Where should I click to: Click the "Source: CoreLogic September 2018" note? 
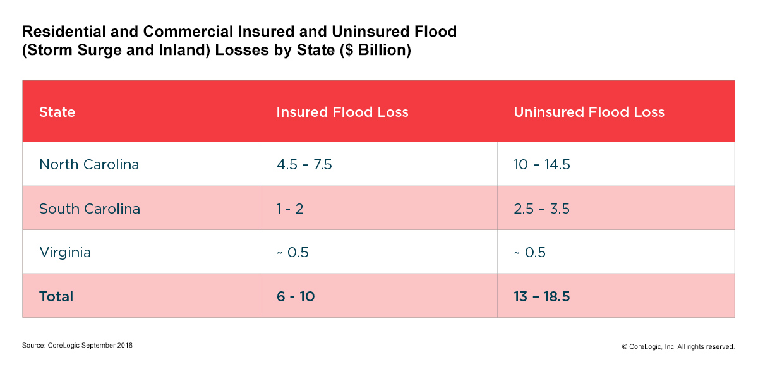[77, 346]
